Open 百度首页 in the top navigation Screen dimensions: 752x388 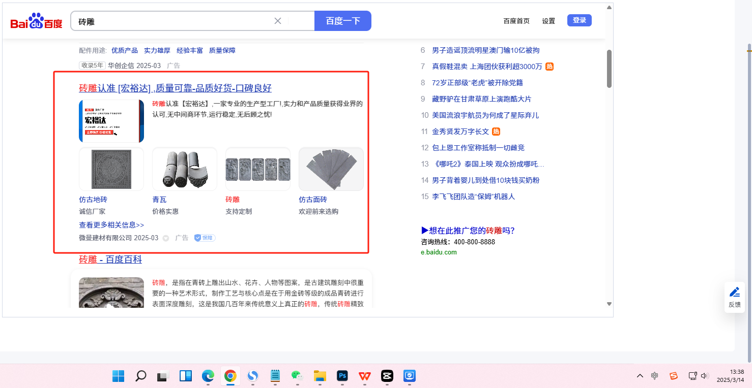click(x=516, y=21)
